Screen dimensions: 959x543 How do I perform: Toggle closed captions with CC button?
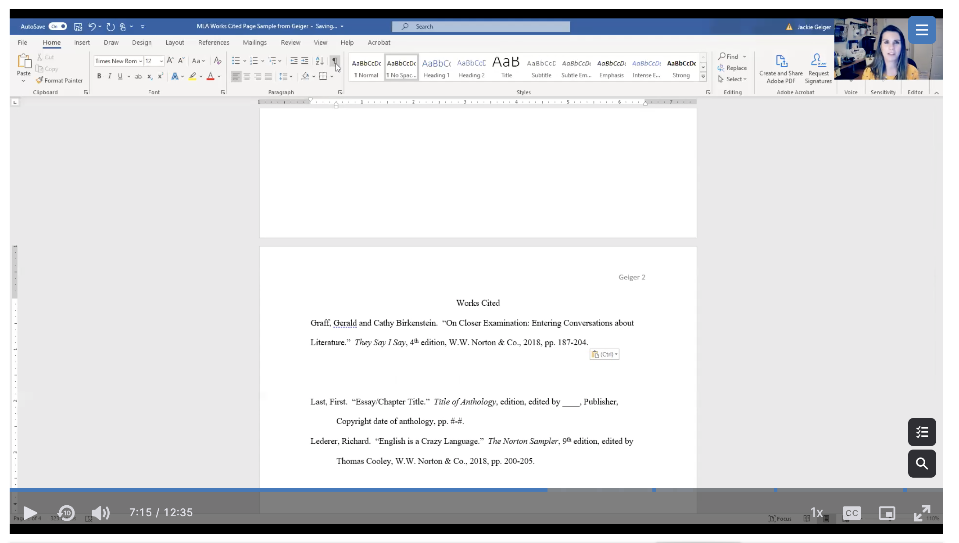click(852, 513)
